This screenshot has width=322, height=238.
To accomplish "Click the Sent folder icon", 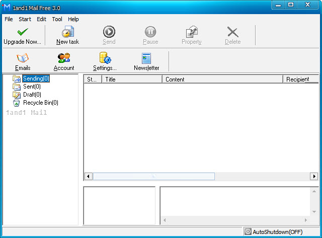I will click(x=17, y=87).
